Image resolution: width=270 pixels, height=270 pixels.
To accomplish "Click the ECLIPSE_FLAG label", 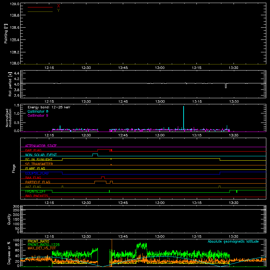I will coord(37,173).
